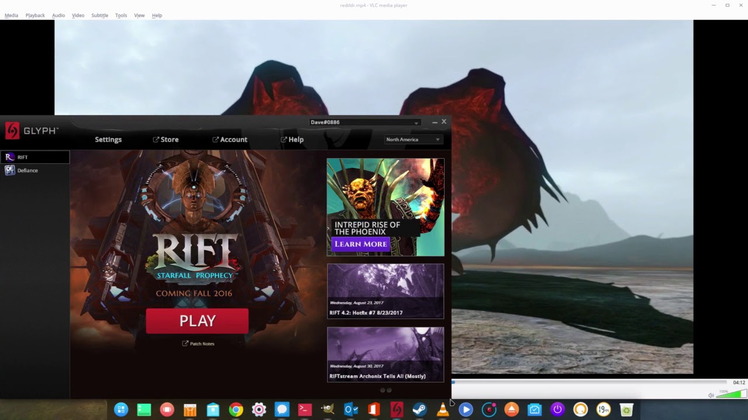Open the Account page in Glyph
The height and width of the screenshot is (420, 748).
tap(230, 139)
